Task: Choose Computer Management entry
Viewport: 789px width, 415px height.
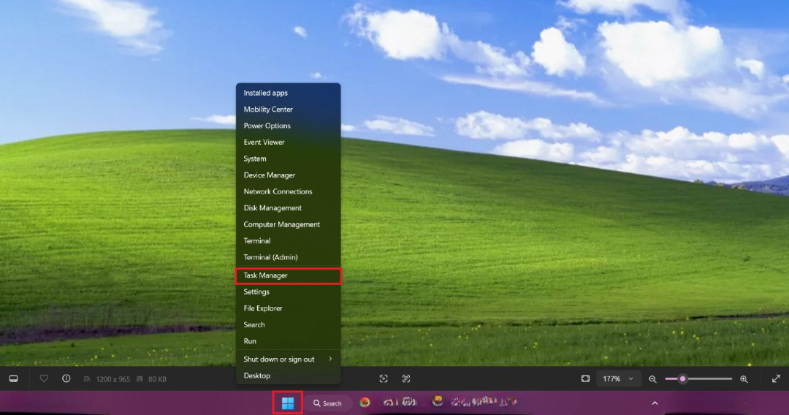Action: pos(288,224)
